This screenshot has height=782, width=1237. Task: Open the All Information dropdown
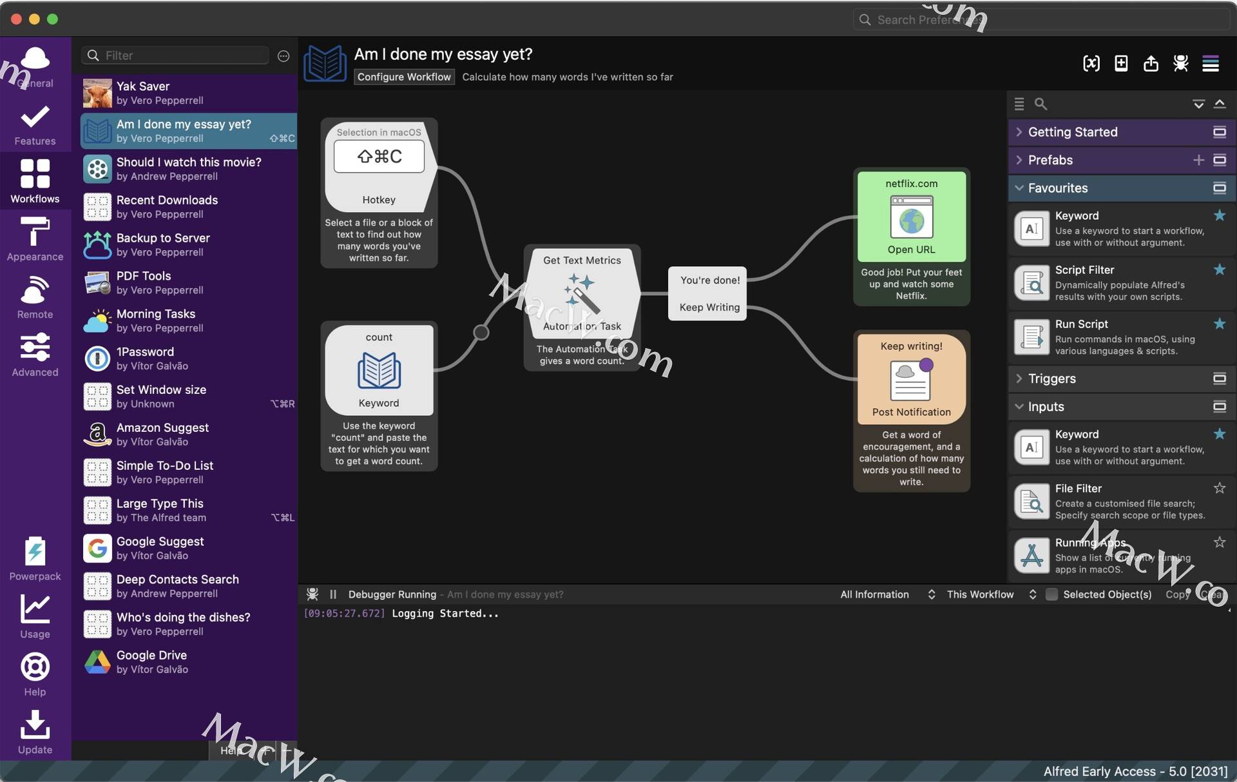(887, 594)
